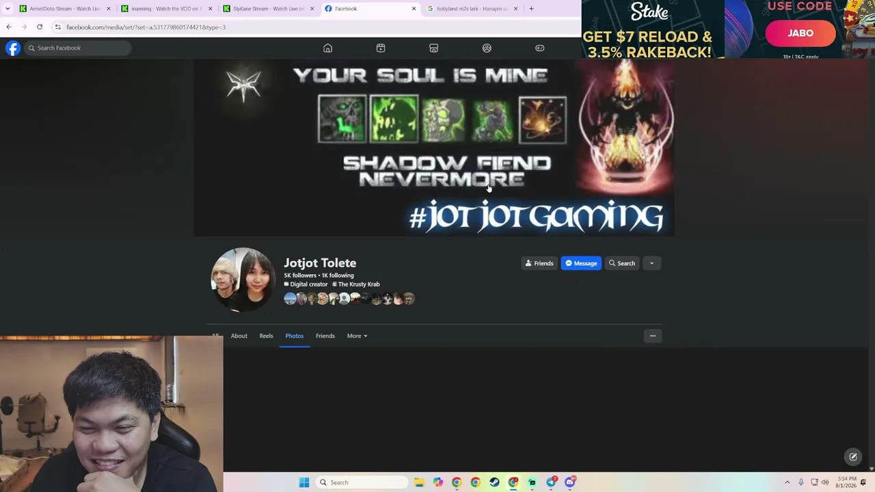Image resolution: width=875 pixels, height=492 pixels.
Task: Switch to the inamiing VOD tab
Action: coord(167,9)
